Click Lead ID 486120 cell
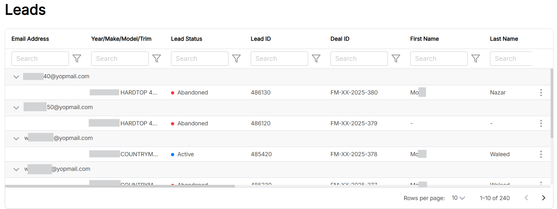 click(x=261, y=123)
